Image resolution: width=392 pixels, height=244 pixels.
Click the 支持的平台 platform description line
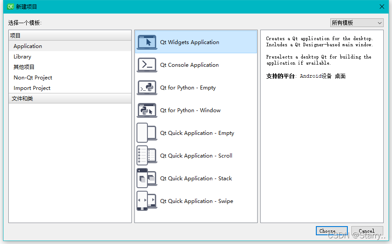pyautogui.click(x=306, y=76)
